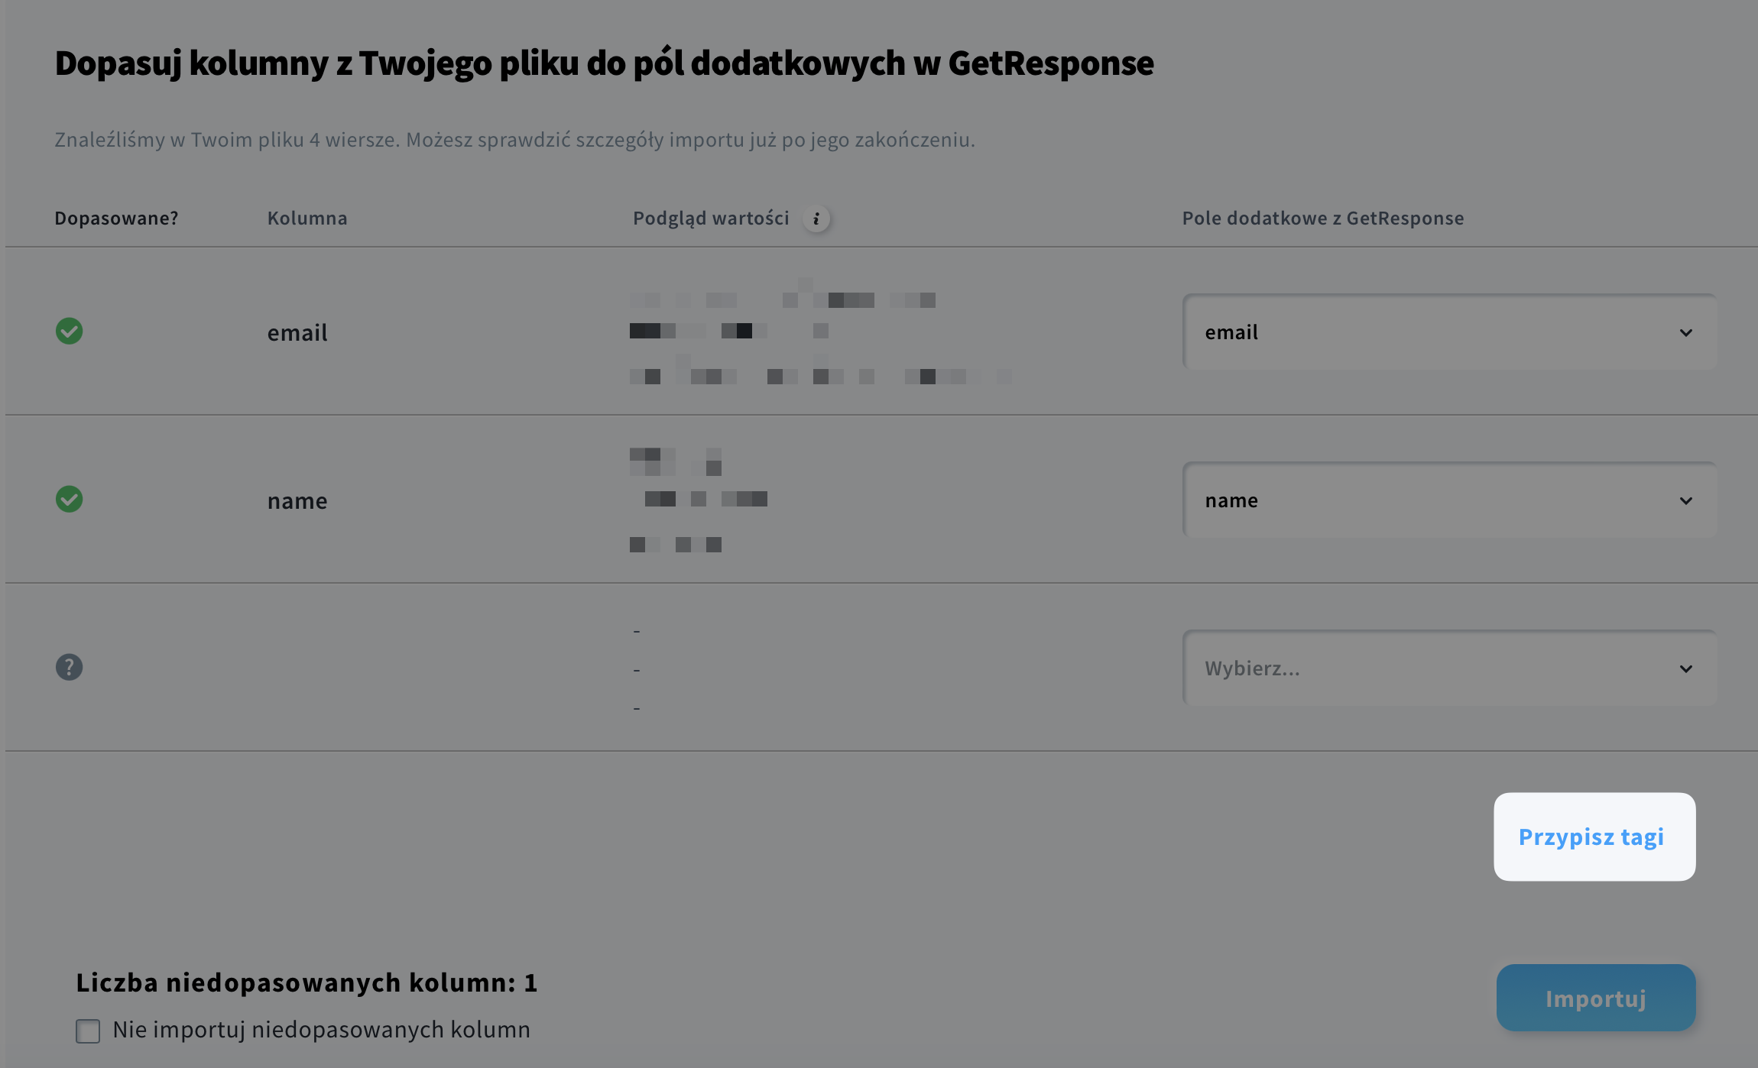The height and width of the screenshot is (1068, 1758).
Task: Click the Kolumna column header
Action: click(x=307, y=218)
